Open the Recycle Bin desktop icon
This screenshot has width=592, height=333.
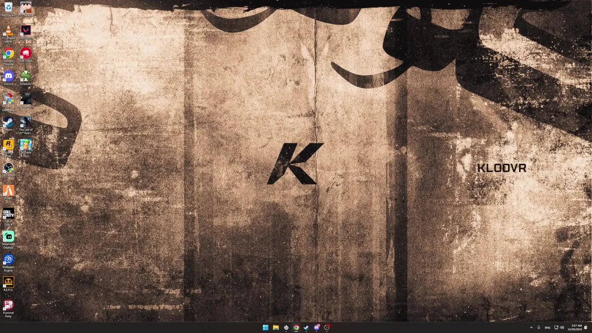8,9
